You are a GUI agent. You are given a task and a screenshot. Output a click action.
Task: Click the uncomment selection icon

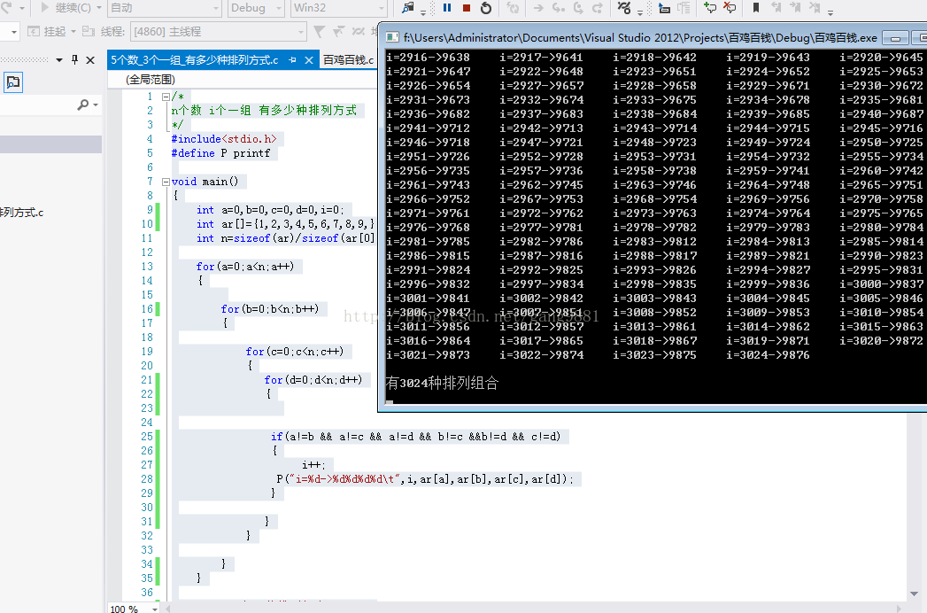pyautogui.click(x=729, y=8)
